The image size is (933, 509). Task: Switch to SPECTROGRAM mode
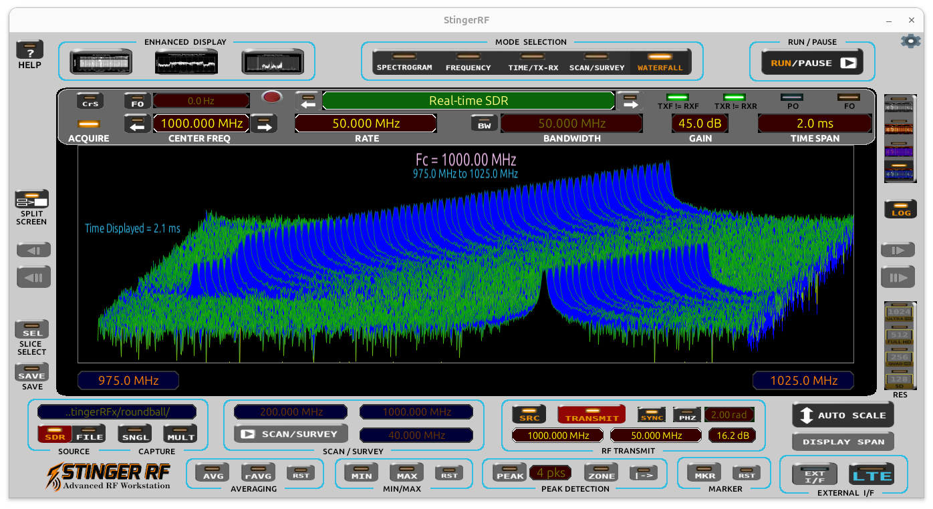tap(404, 62)
